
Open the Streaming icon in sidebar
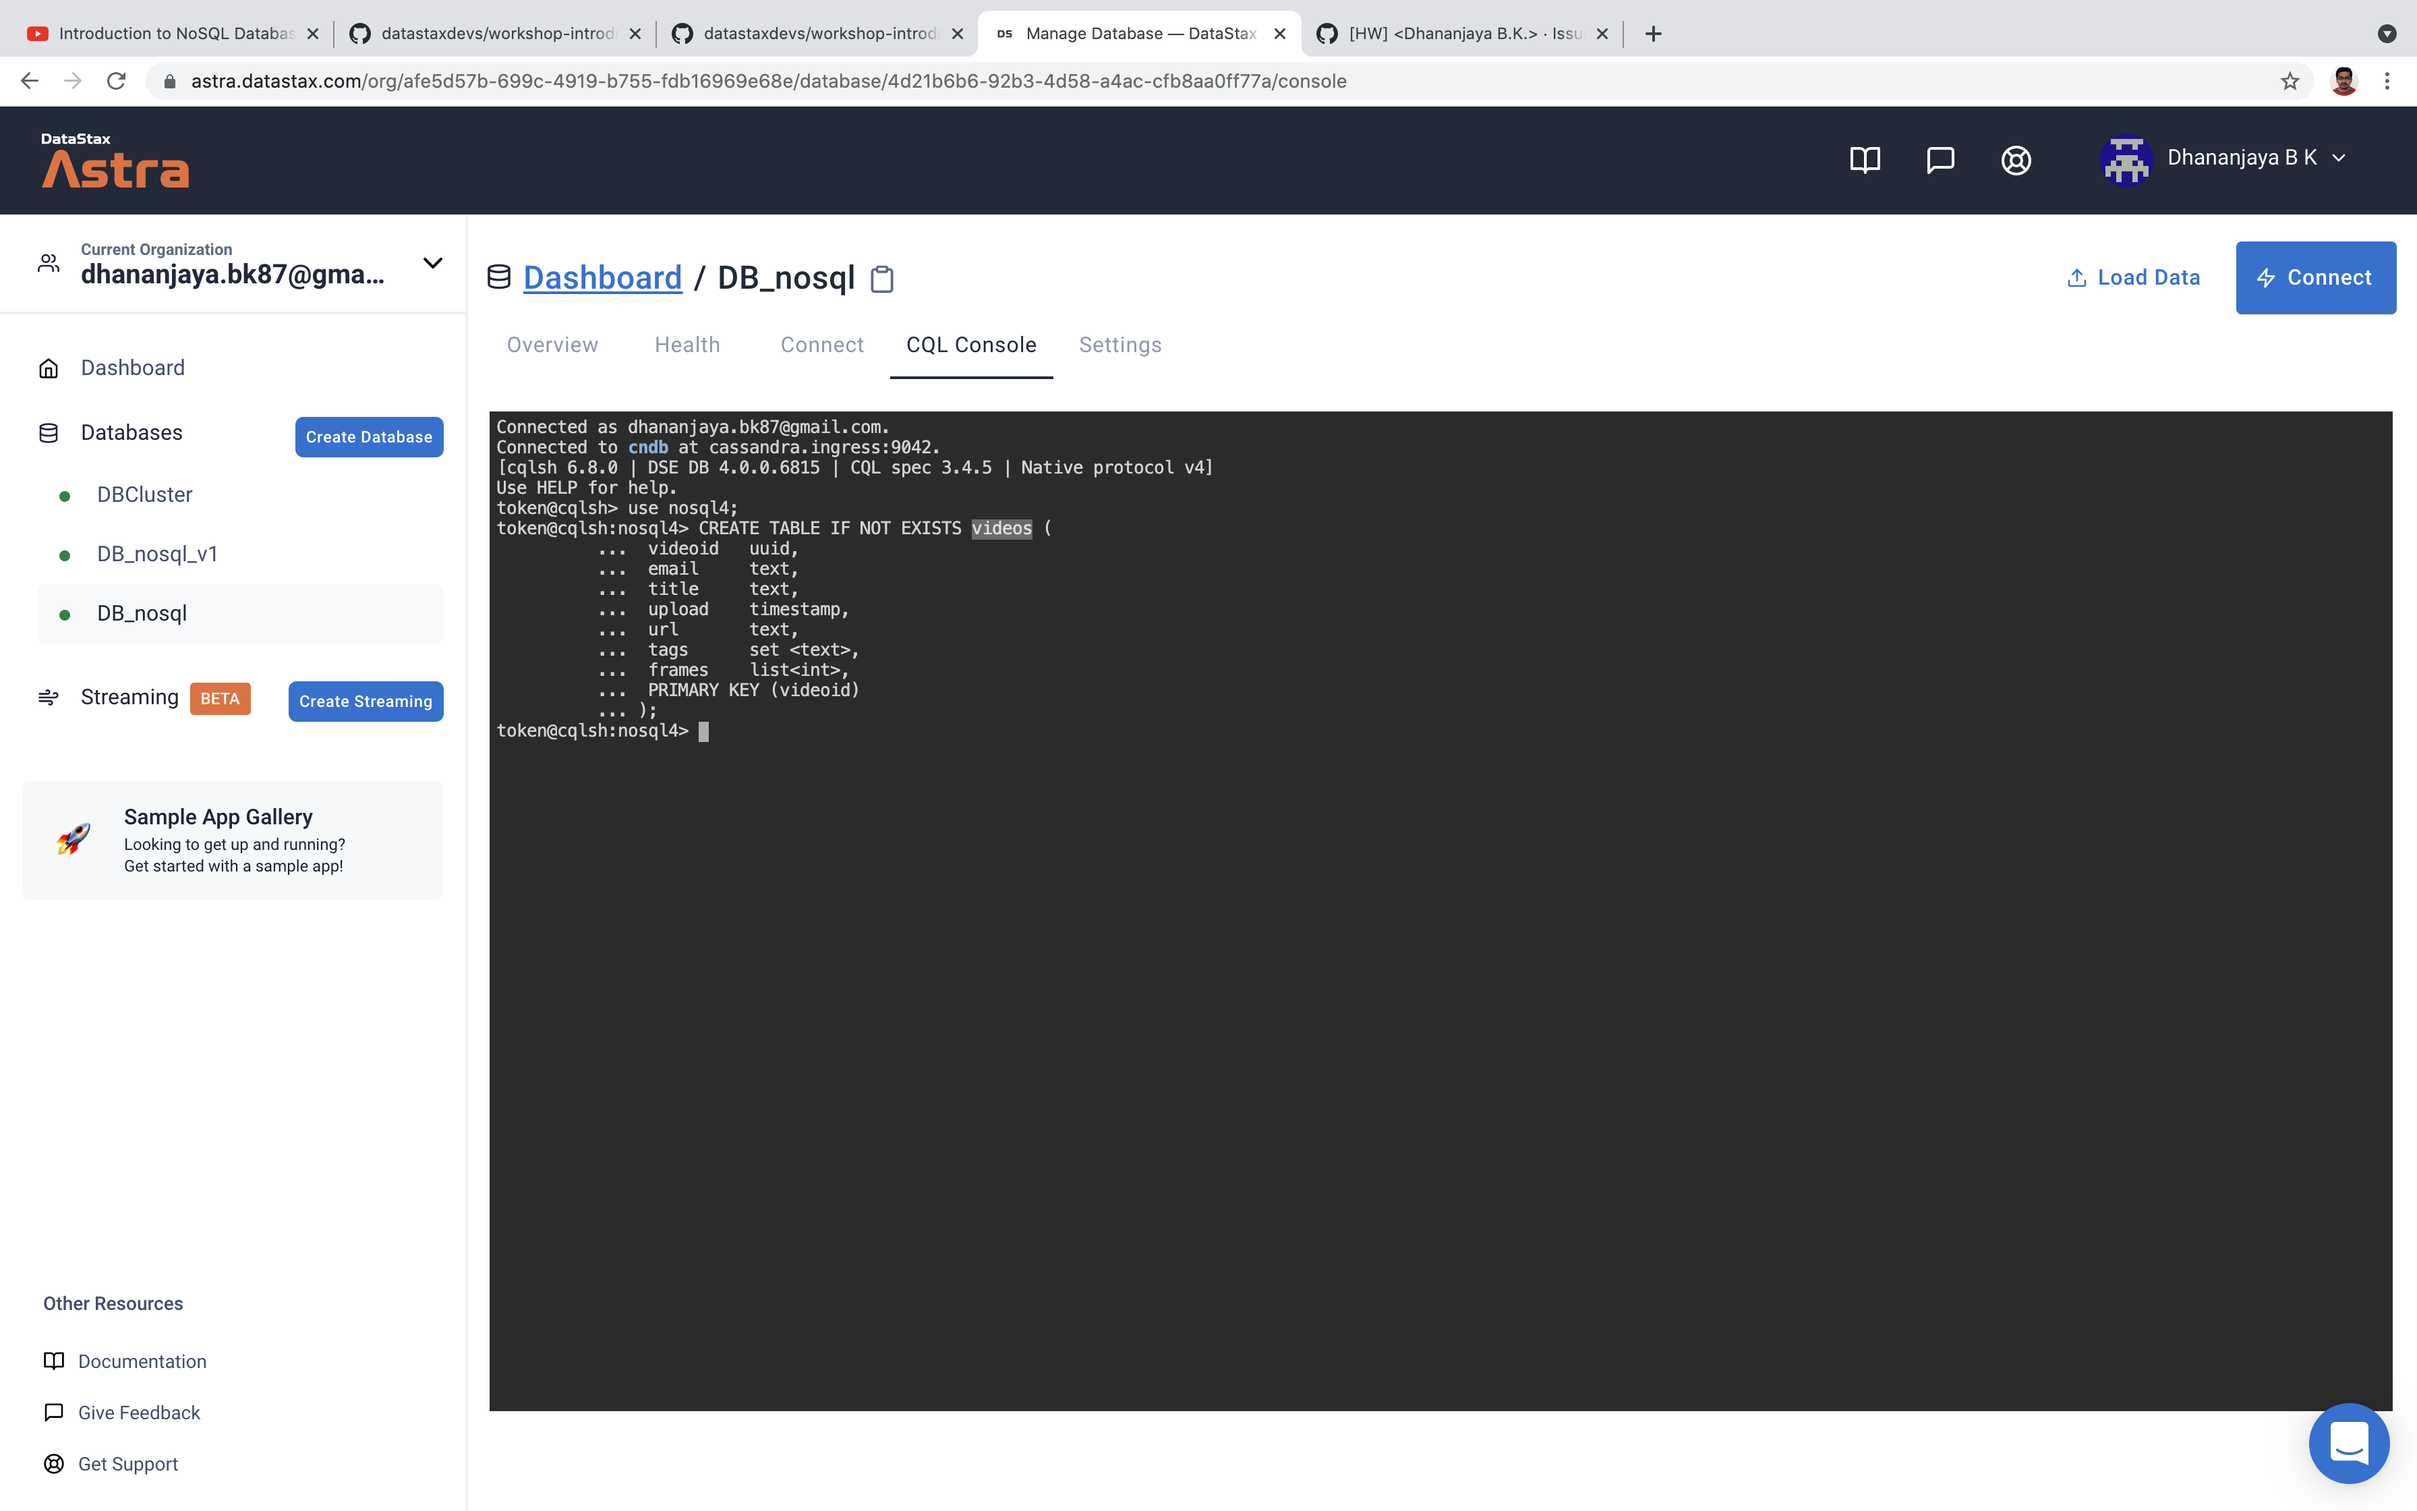click(48, 697)
